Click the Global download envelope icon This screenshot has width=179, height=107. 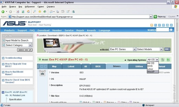tap(81, 102)
